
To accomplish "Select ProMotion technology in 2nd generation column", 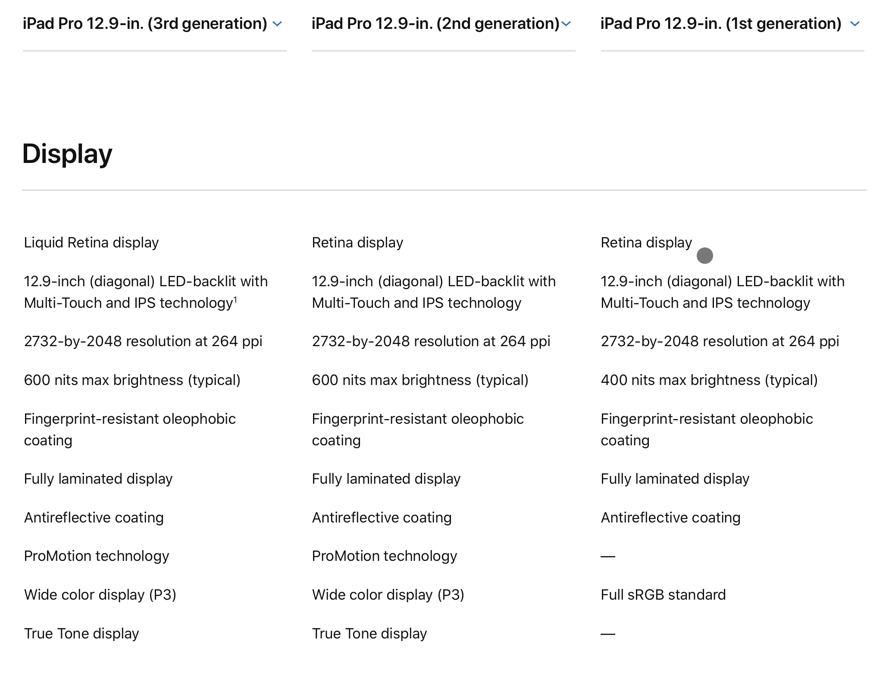I will click(384, 556).
